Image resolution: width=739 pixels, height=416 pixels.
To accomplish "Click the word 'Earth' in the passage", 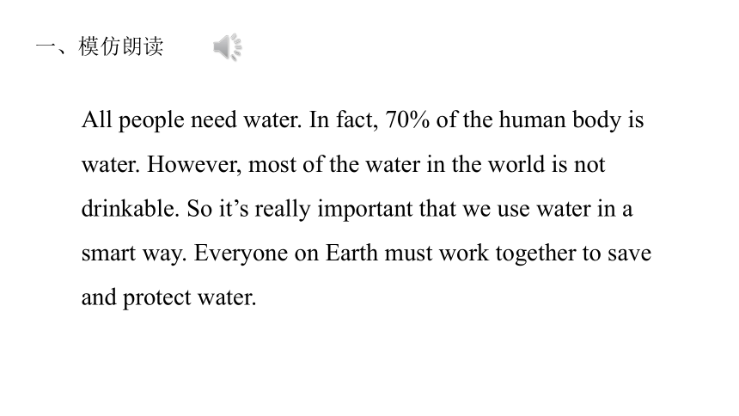I will click(351, 253).
